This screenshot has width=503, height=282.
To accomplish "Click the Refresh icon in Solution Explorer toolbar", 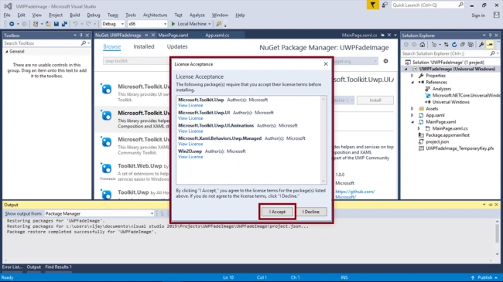I will [x=454, y=45].
